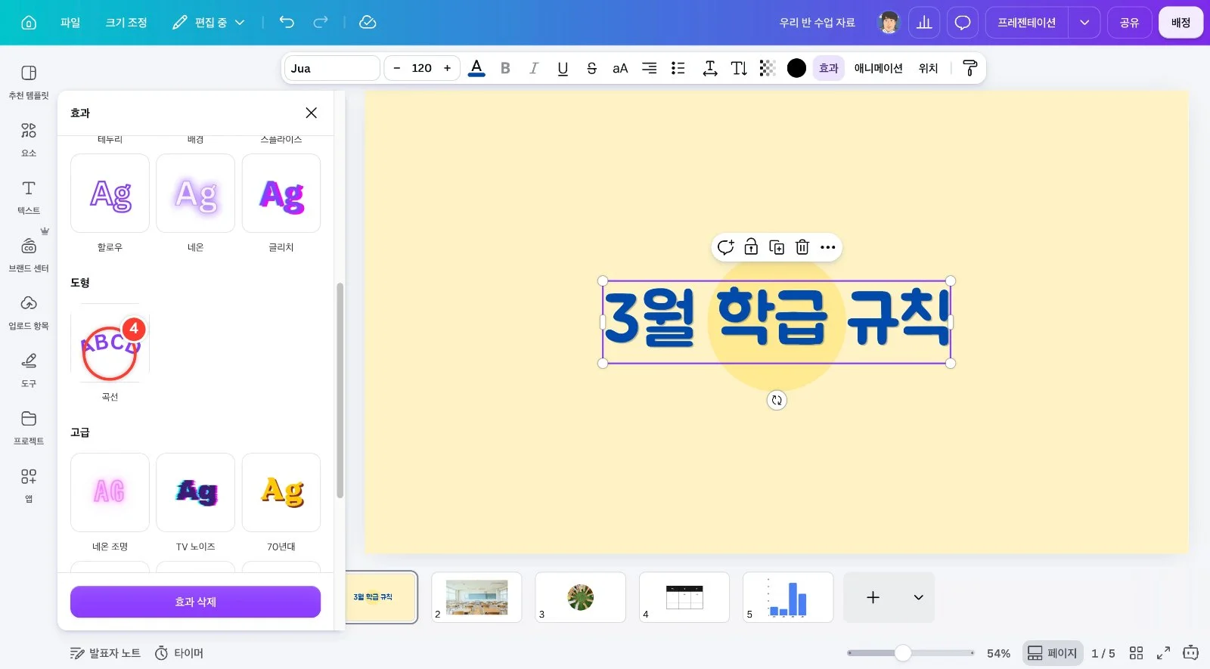The height and width of the screenshot is (669, 1210).
Task: Click the rotate handle below text
Action: tap(777, 400)
